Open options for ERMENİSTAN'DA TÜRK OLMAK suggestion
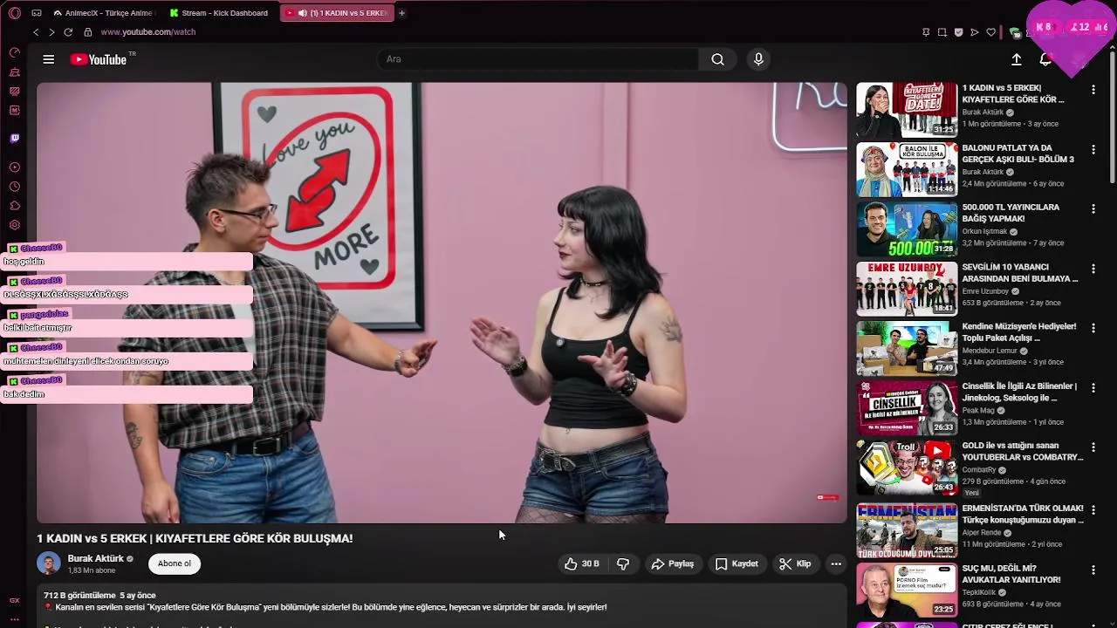The width and height of the screenshot is (1117, 628). point(1093,509)
